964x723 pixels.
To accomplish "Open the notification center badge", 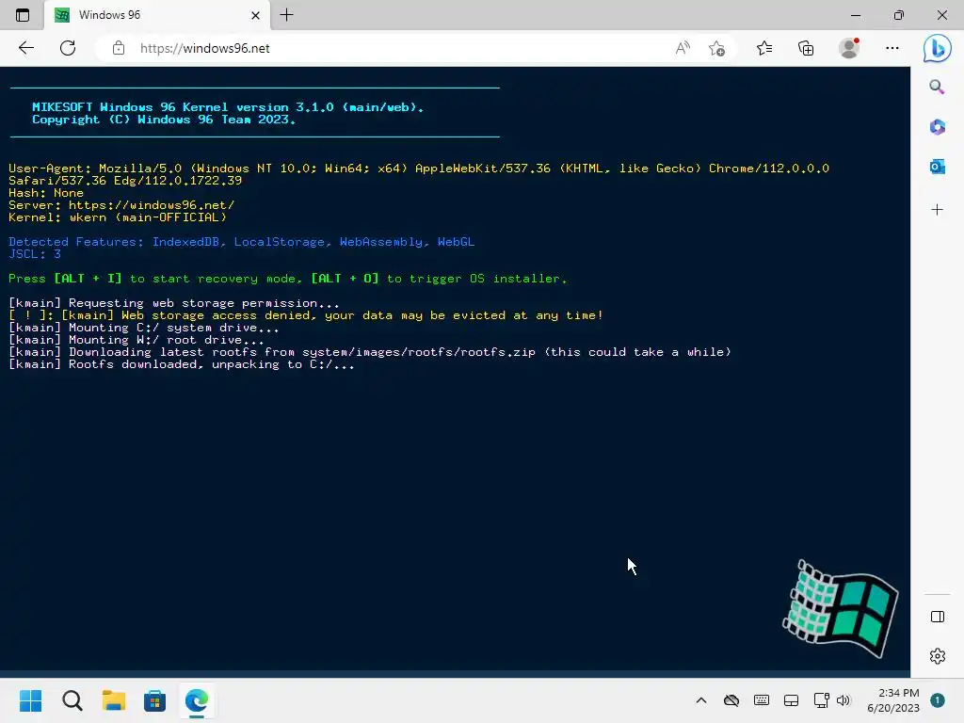I will point(937,700).
